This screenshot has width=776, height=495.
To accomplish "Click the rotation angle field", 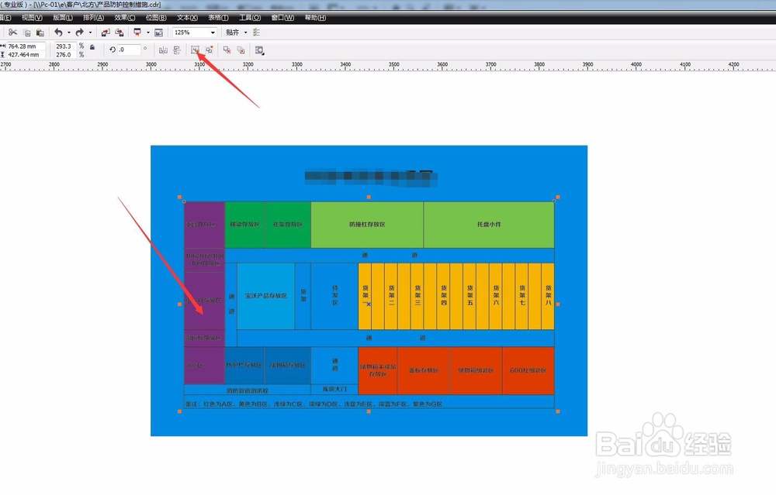I will click(129, 50).
